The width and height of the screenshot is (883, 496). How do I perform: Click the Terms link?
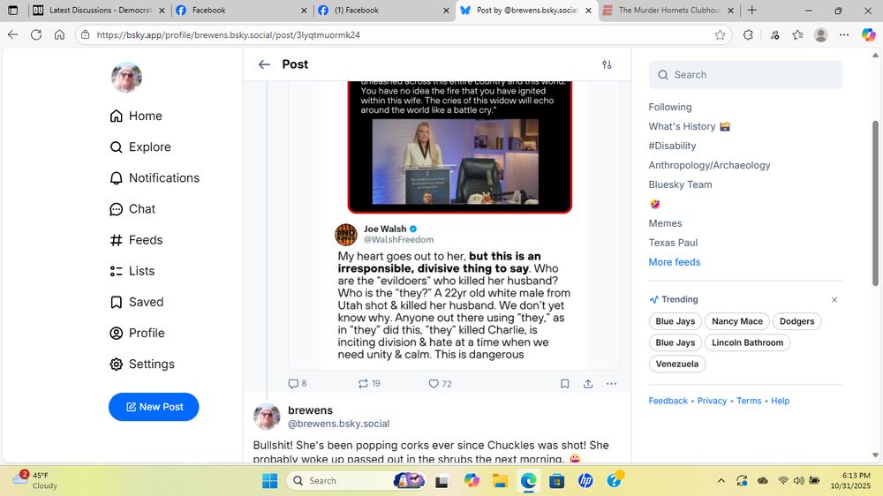749,401
